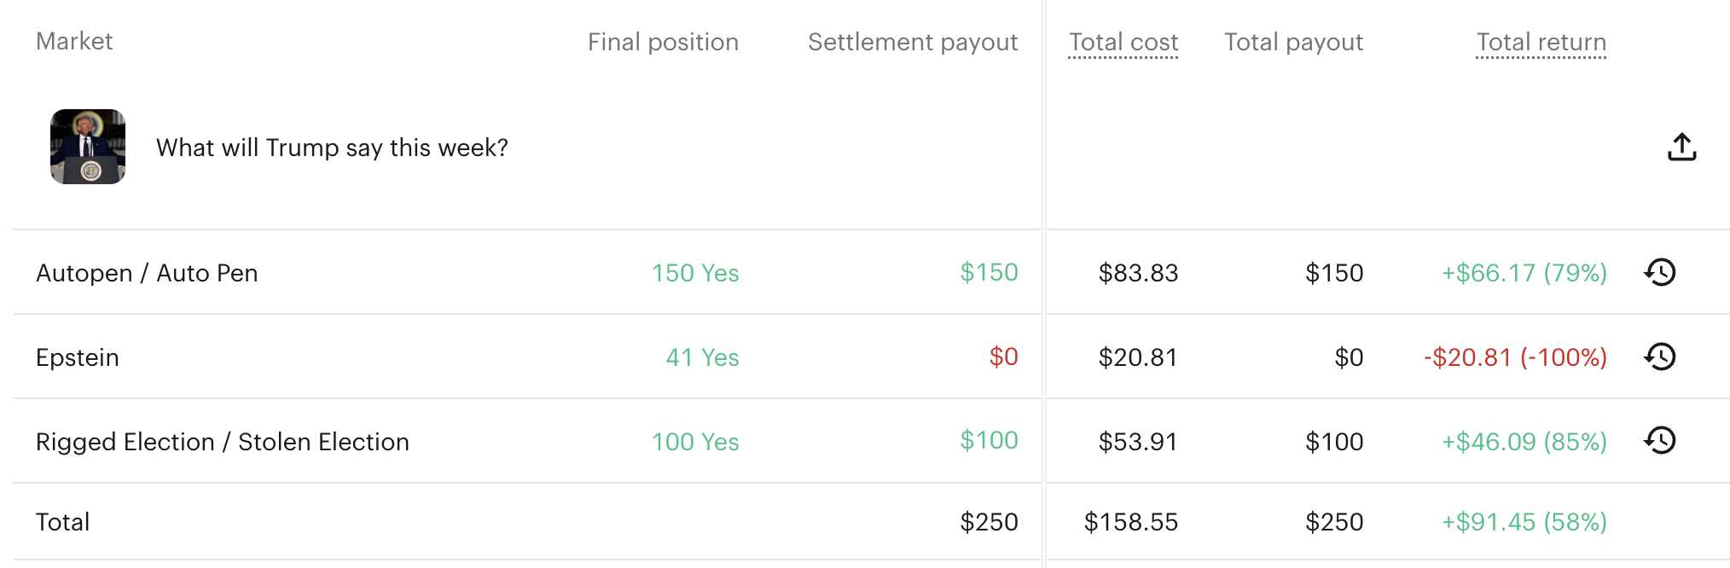Viewport: 1730px width, 568px height.
Task: Click the Settlement payout column header
Action: coord(912,42)
